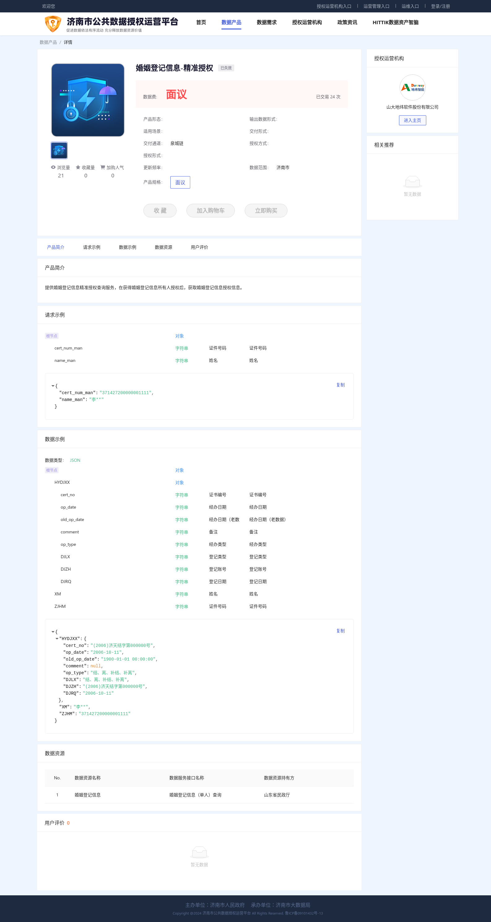The width and height of the screenshot is (491, 922).
Task: Click the name_man field row
Action: 199,360
